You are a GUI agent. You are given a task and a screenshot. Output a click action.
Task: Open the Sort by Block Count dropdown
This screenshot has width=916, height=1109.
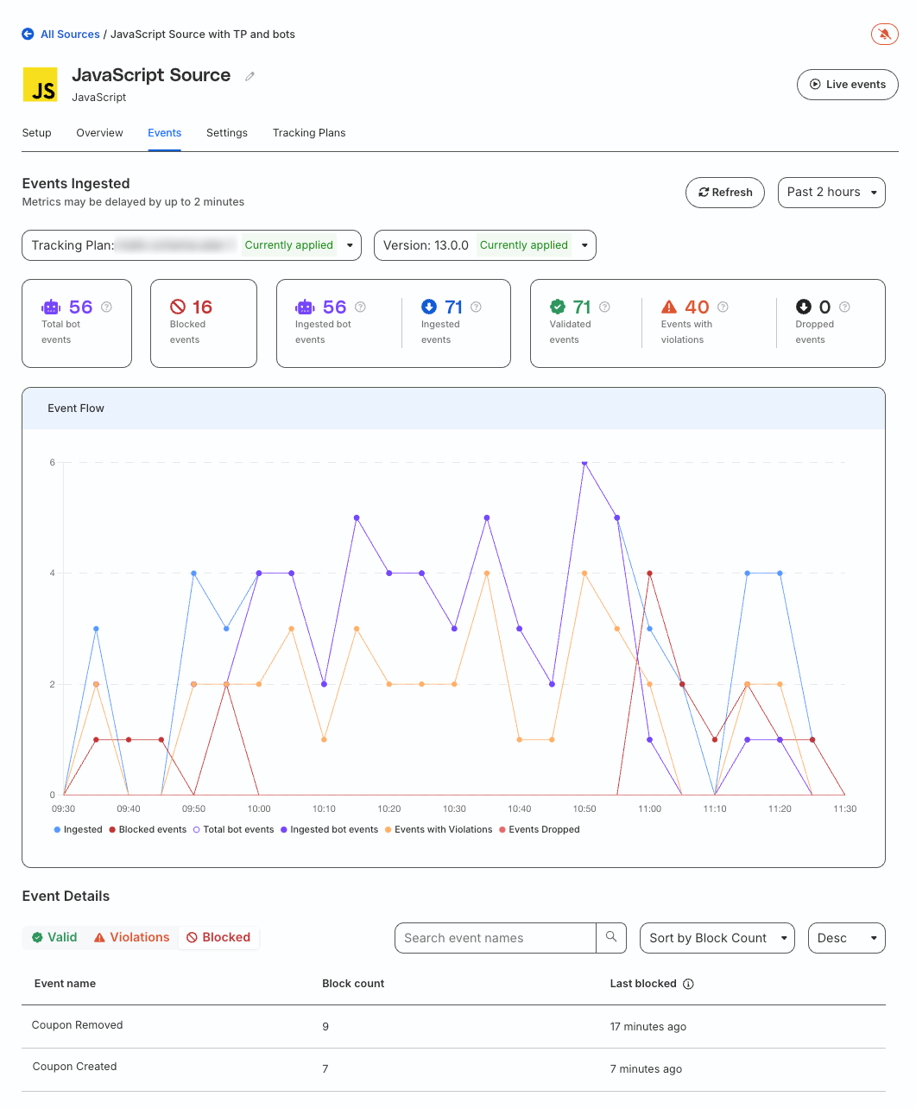tap(717, 938)
